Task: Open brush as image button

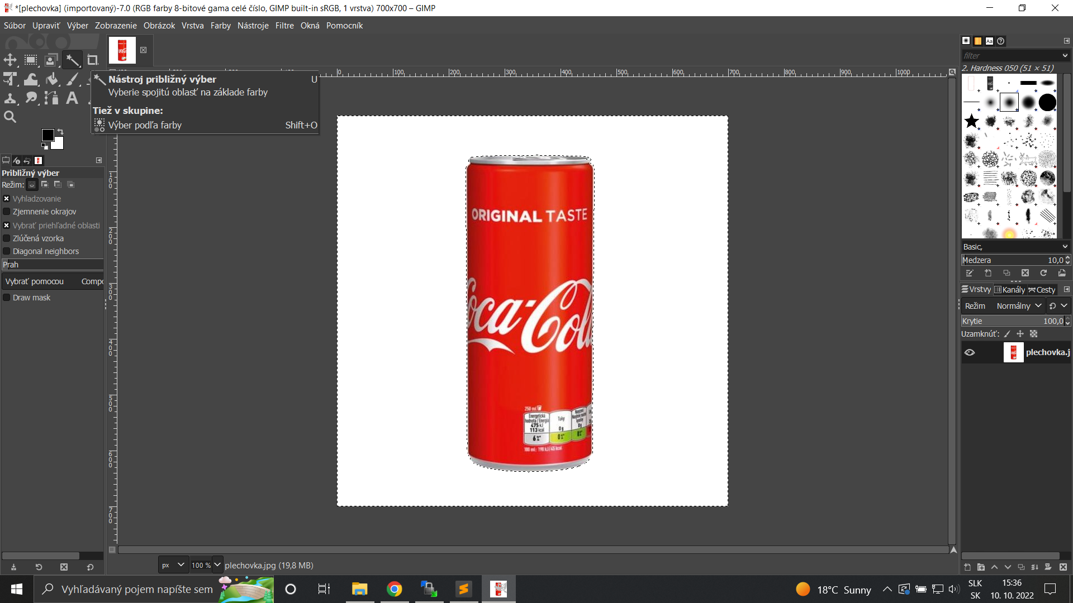Action: 1062,273
